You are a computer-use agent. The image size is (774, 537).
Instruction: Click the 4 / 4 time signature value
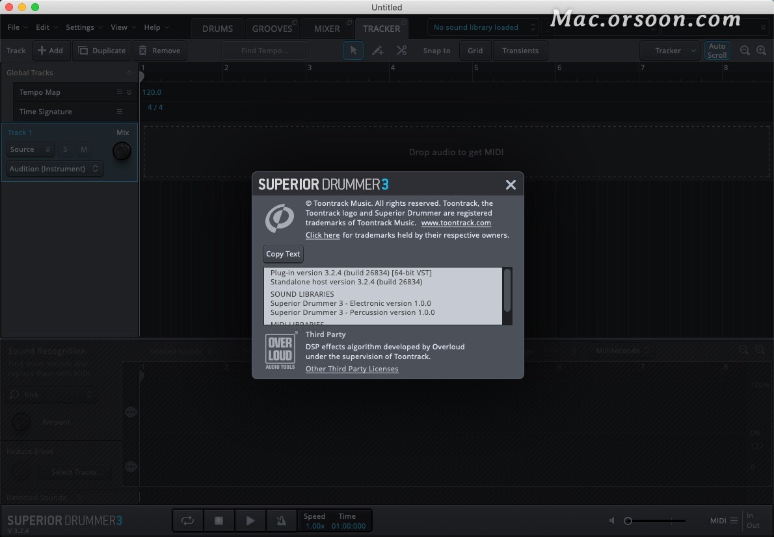[x=155, y=107]
